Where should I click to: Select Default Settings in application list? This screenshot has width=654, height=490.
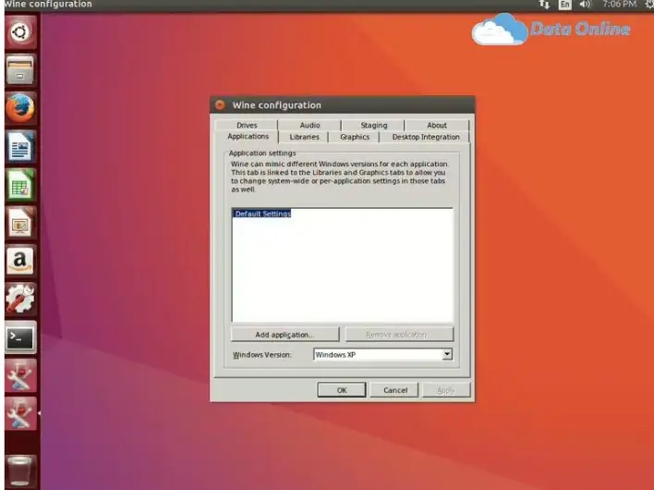point(262,214)
